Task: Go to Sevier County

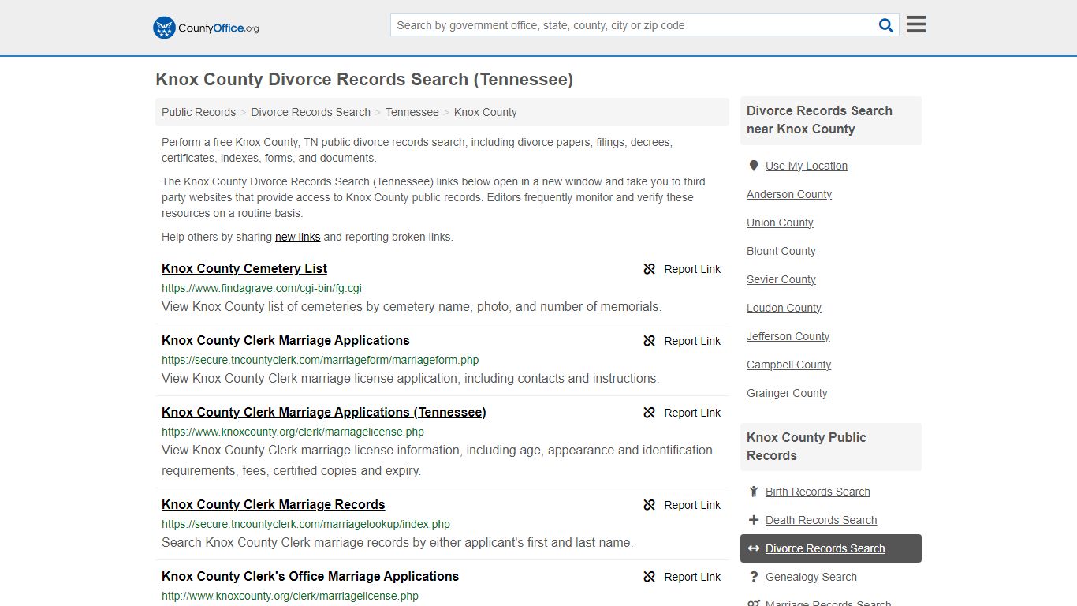Action: click(781, 279)
